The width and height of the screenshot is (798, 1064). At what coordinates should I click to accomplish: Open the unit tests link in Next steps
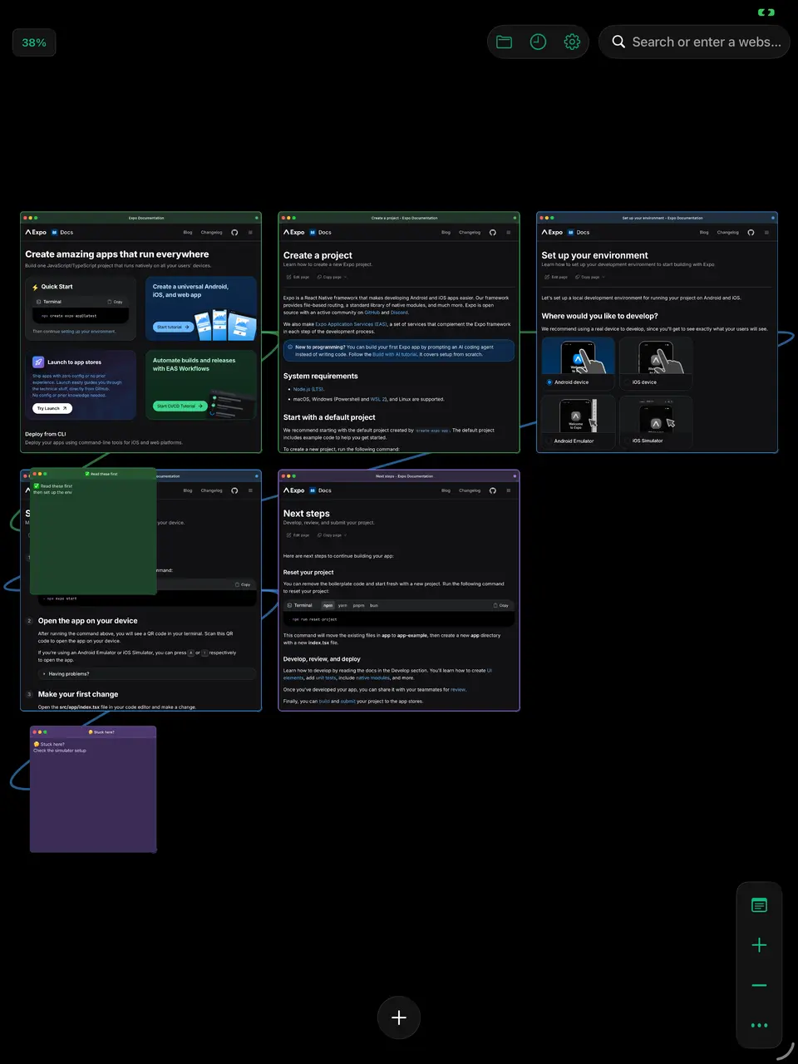pos(325,677)
